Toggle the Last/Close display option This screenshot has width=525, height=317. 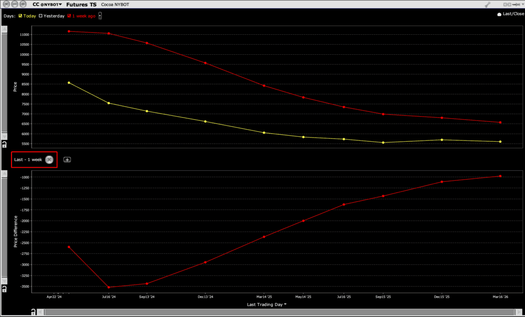[499, 14]
